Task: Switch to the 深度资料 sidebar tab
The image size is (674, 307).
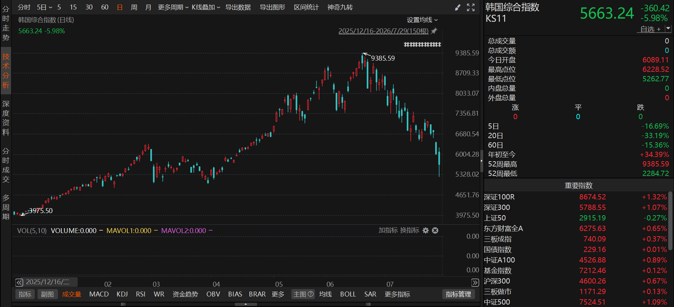Action: click(x=6, y=118)
